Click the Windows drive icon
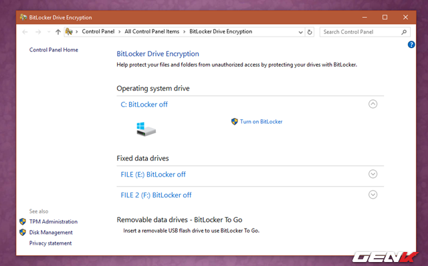 point(146,129)
